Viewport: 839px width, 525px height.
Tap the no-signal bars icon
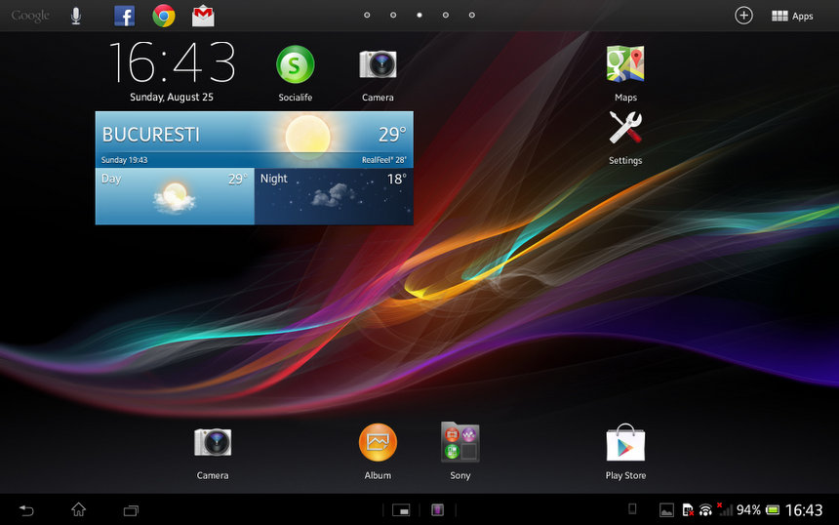point(725,509)
